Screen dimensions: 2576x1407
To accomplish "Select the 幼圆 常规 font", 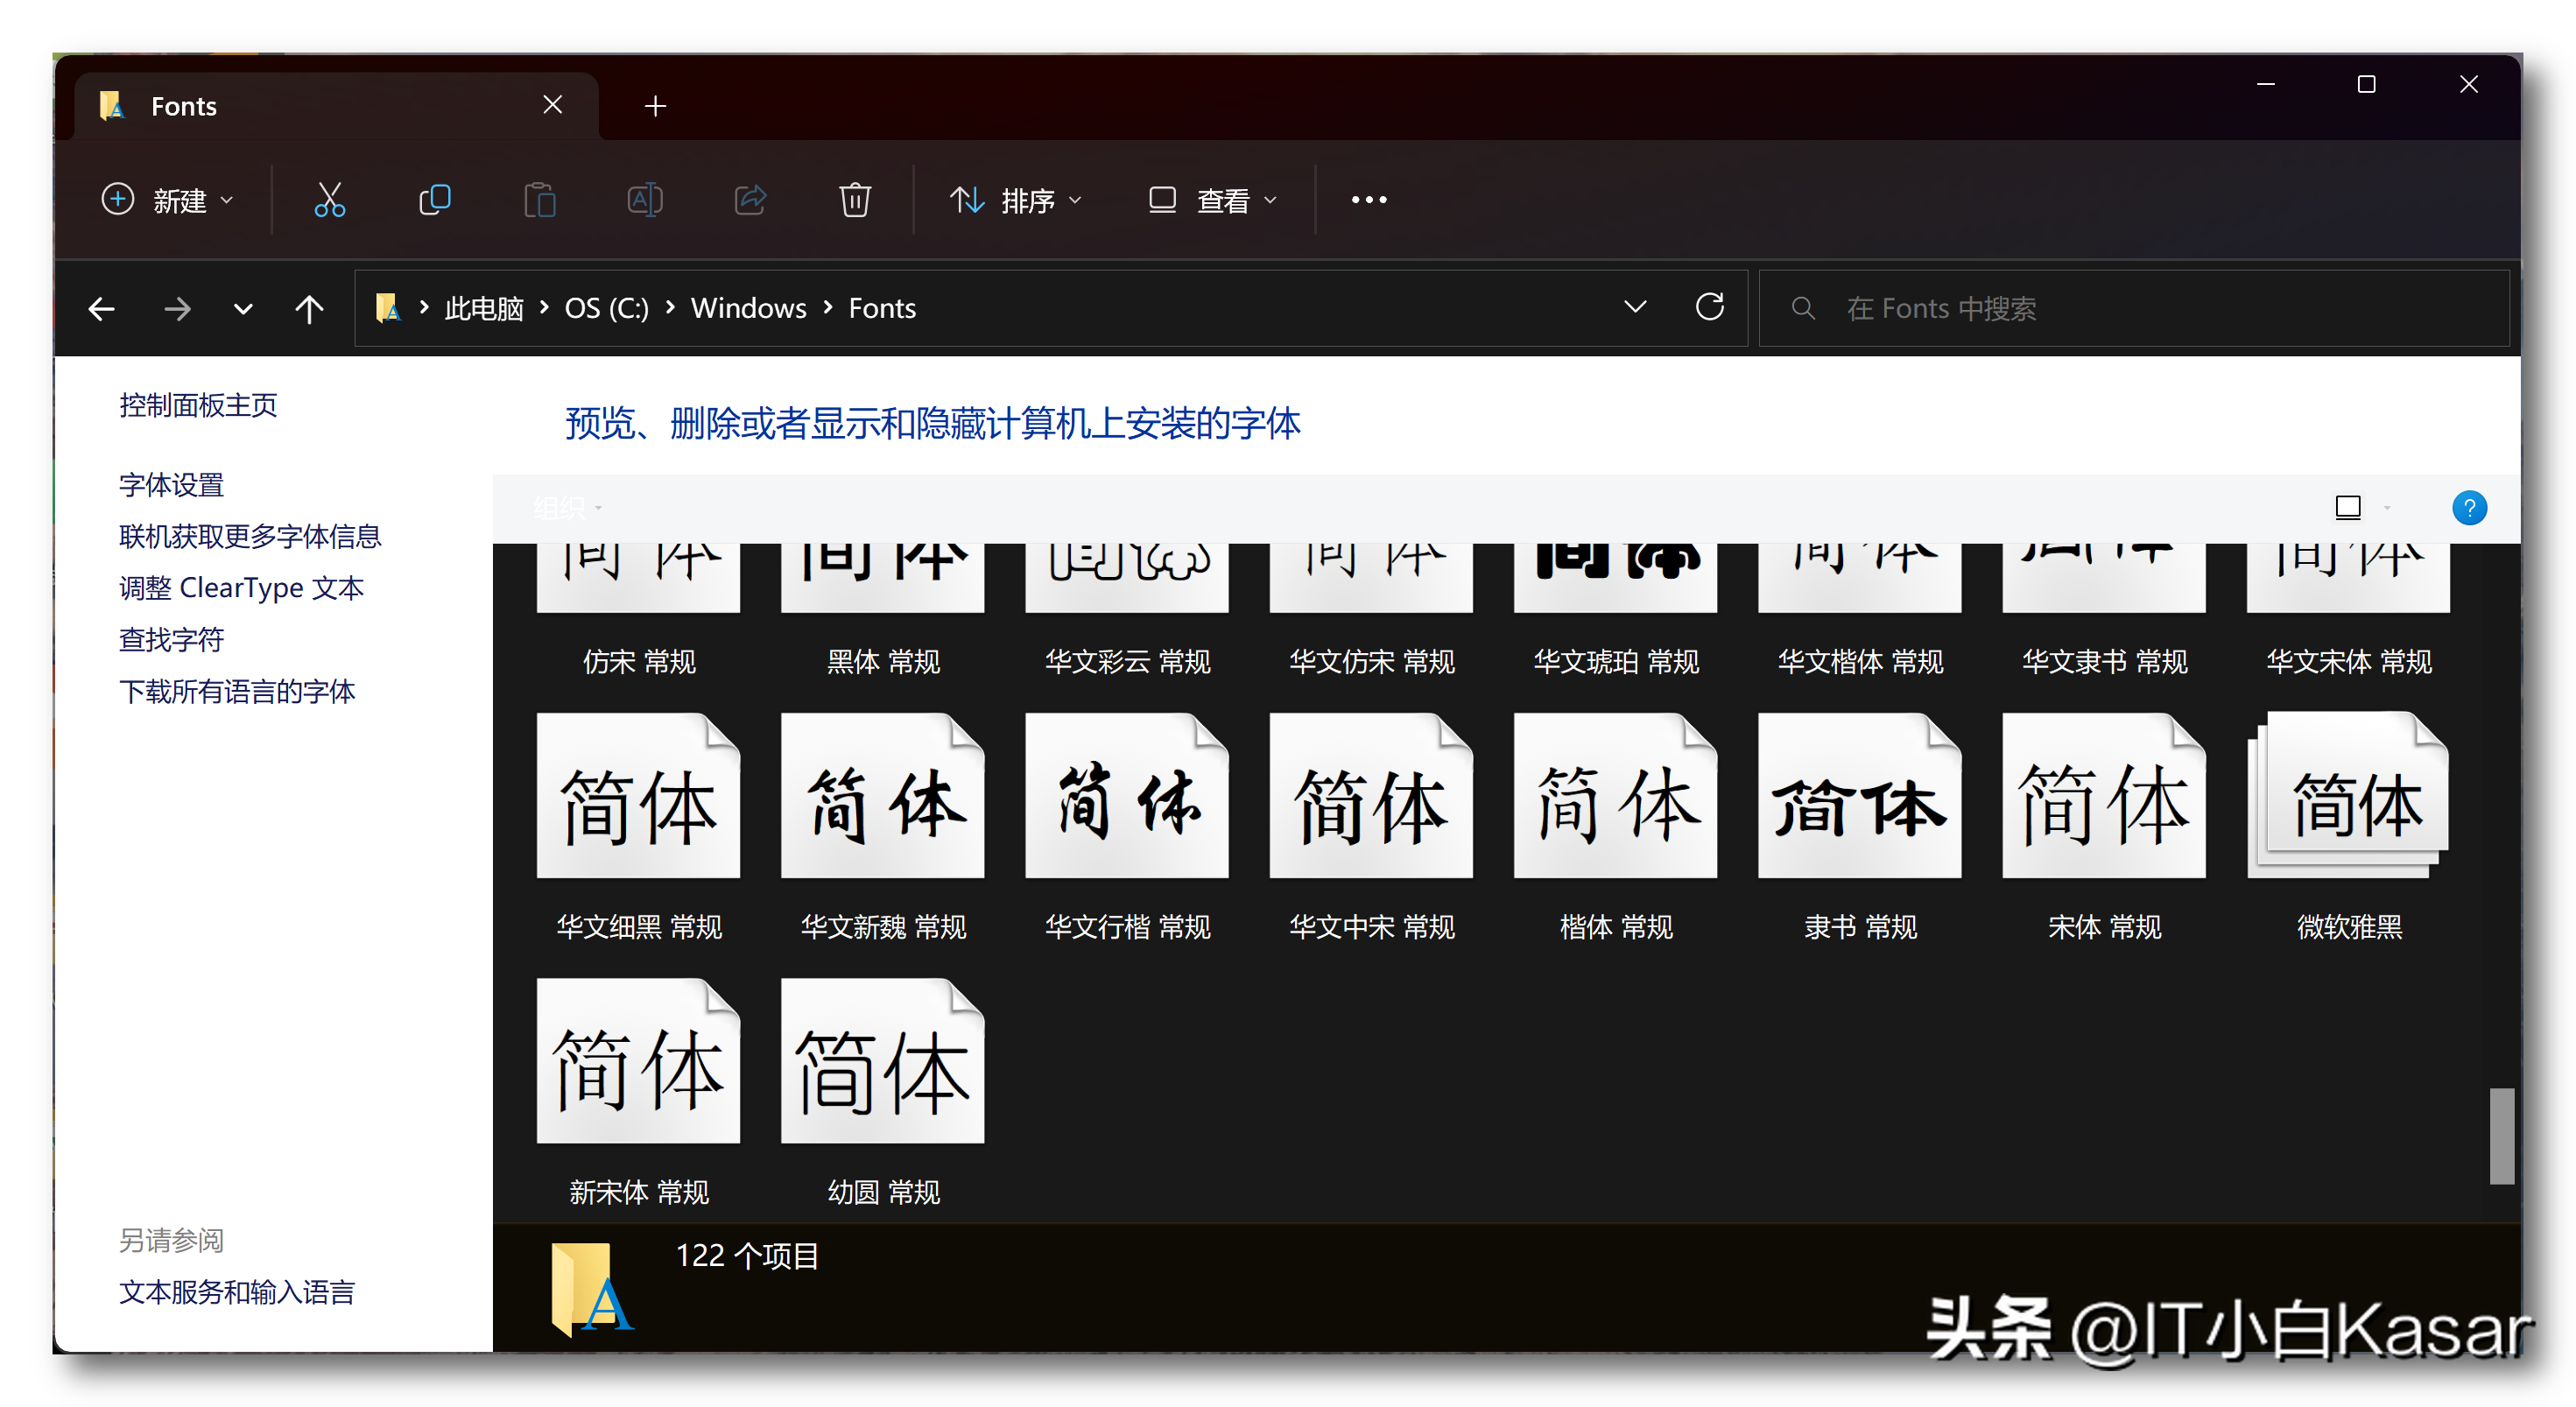I will (883, 1093).
